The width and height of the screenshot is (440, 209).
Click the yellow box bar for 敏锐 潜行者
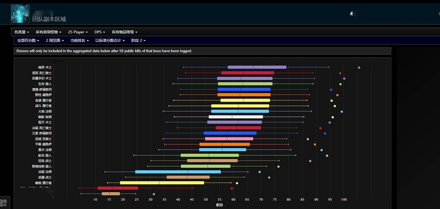click(162, 183)
